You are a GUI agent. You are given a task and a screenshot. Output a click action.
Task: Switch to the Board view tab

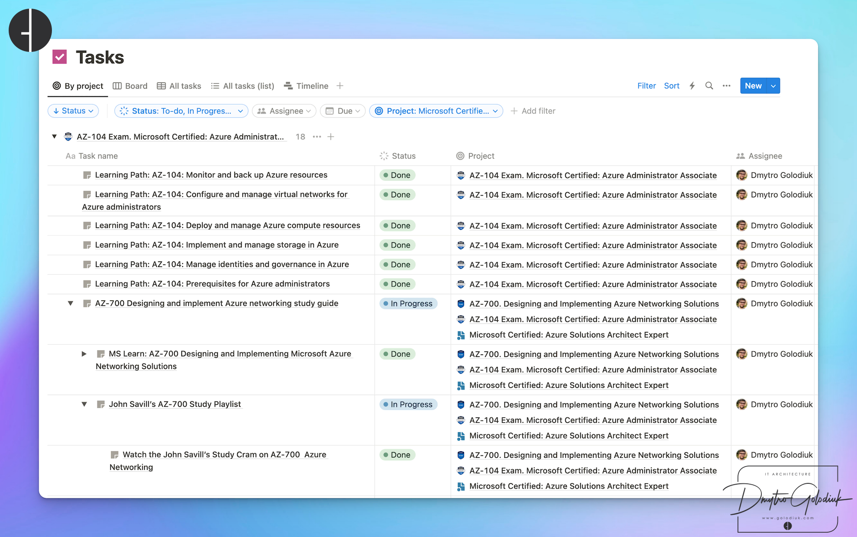tap(130, 86)
